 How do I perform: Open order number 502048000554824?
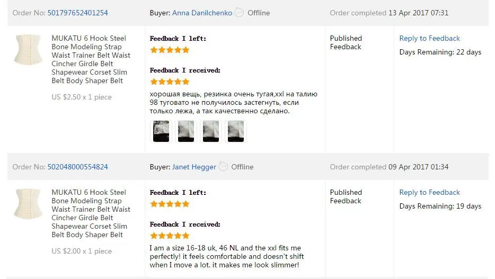(x=78, y=167)
